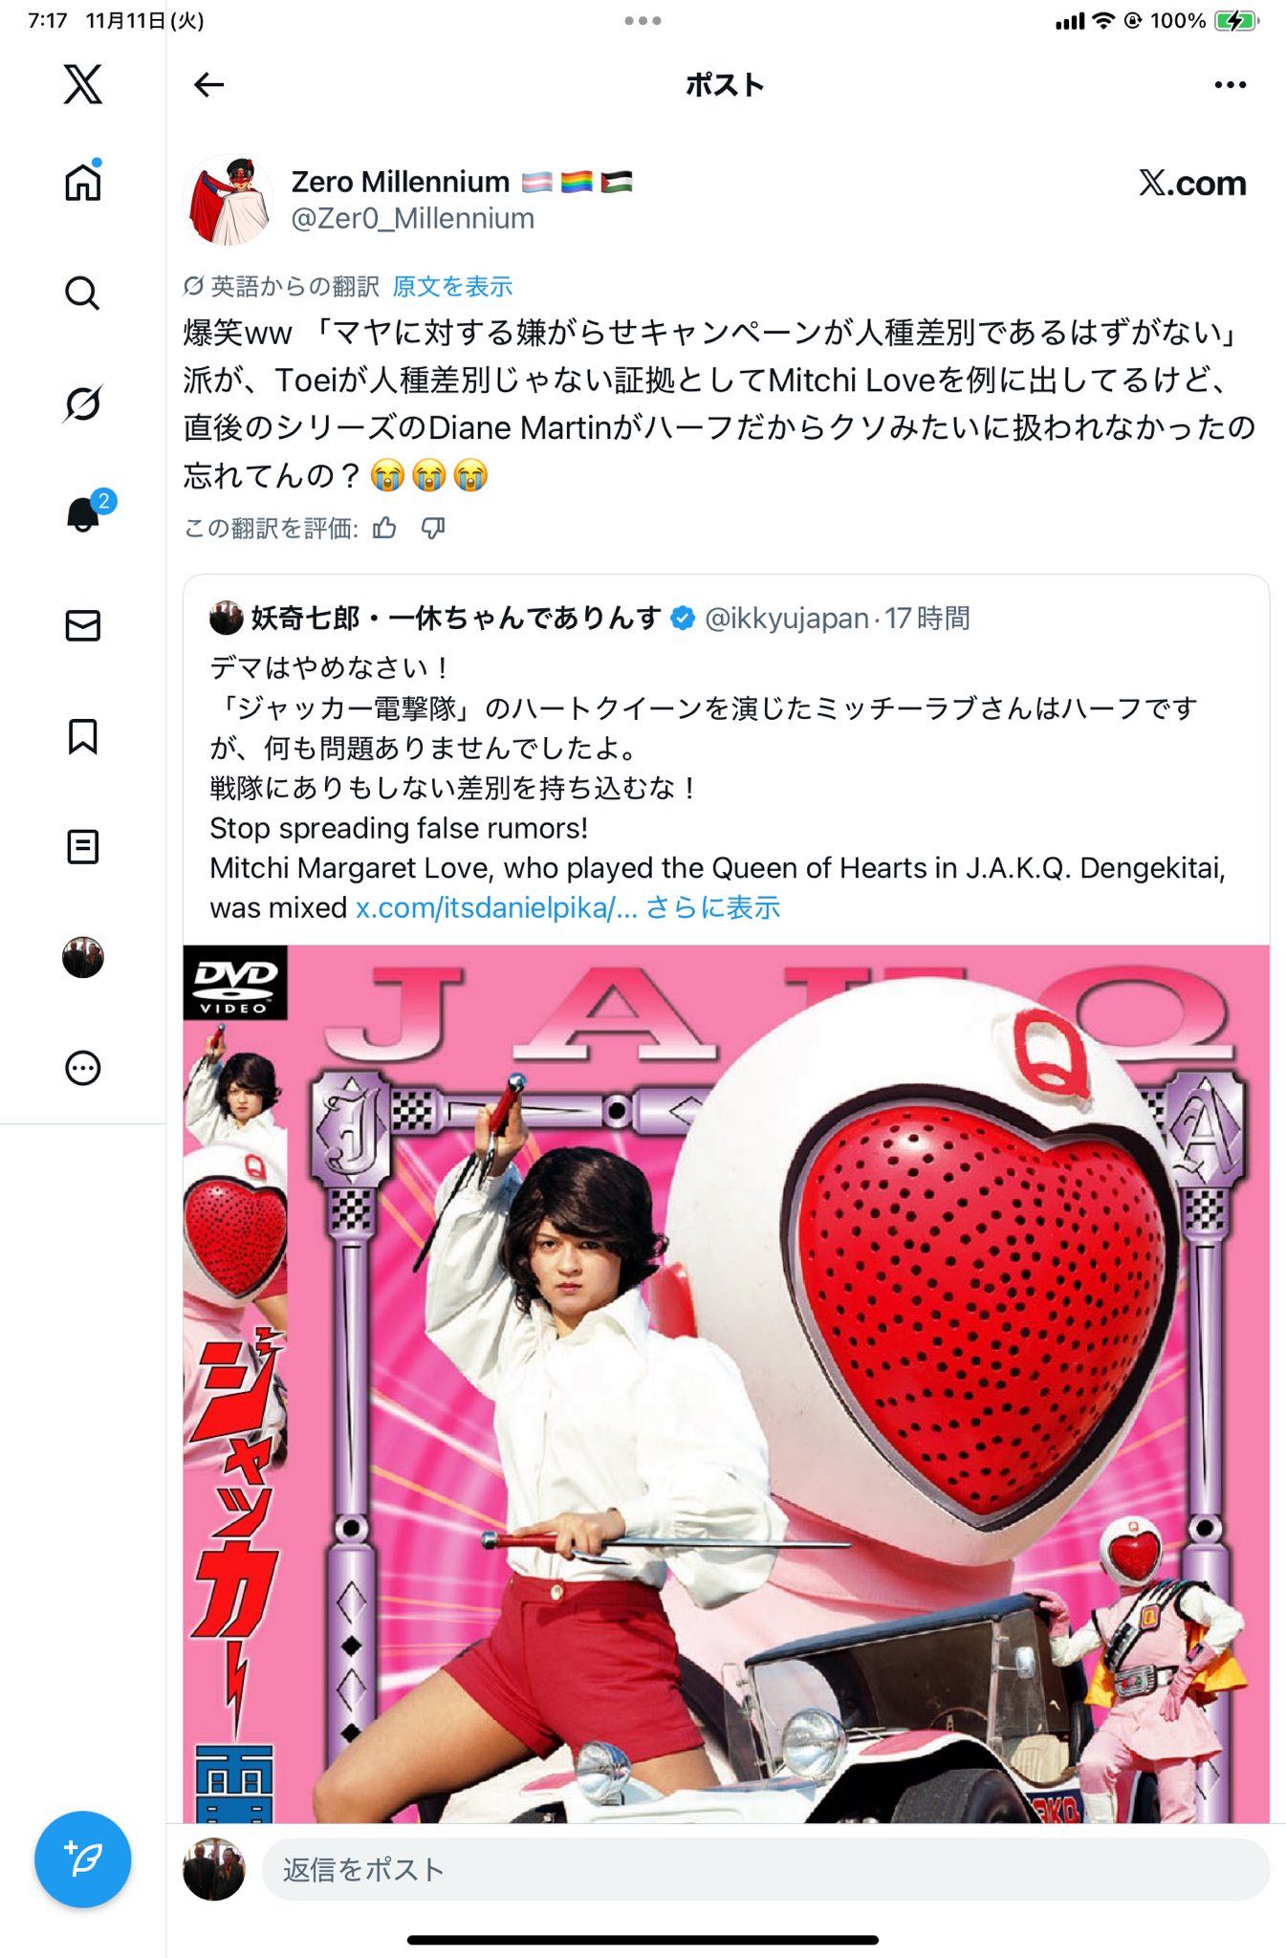Open profile avatar in sidebar

[x=82, y=957]
